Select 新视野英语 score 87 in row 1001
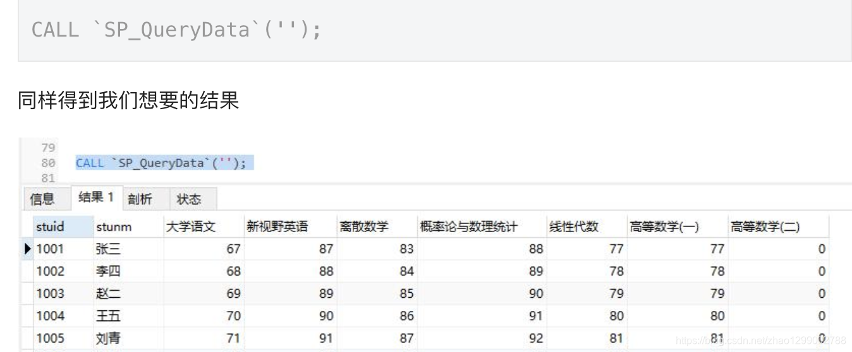 (x=290, y=249)
